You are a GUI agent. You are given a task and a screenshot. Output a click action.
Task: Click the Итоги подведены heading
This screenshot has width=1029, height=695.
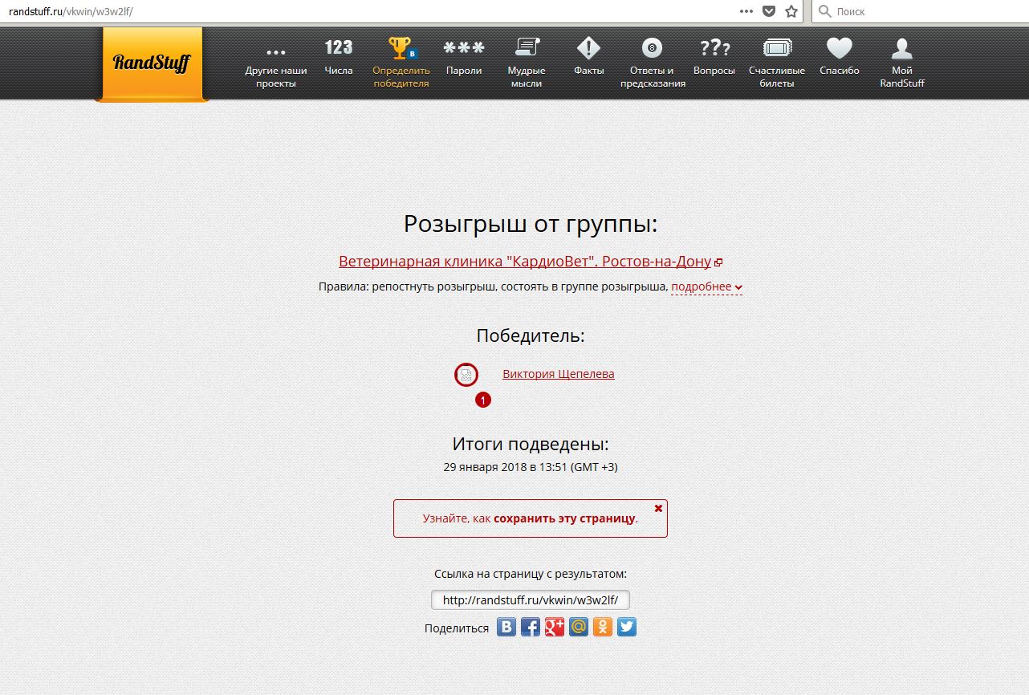click(531, 444)
